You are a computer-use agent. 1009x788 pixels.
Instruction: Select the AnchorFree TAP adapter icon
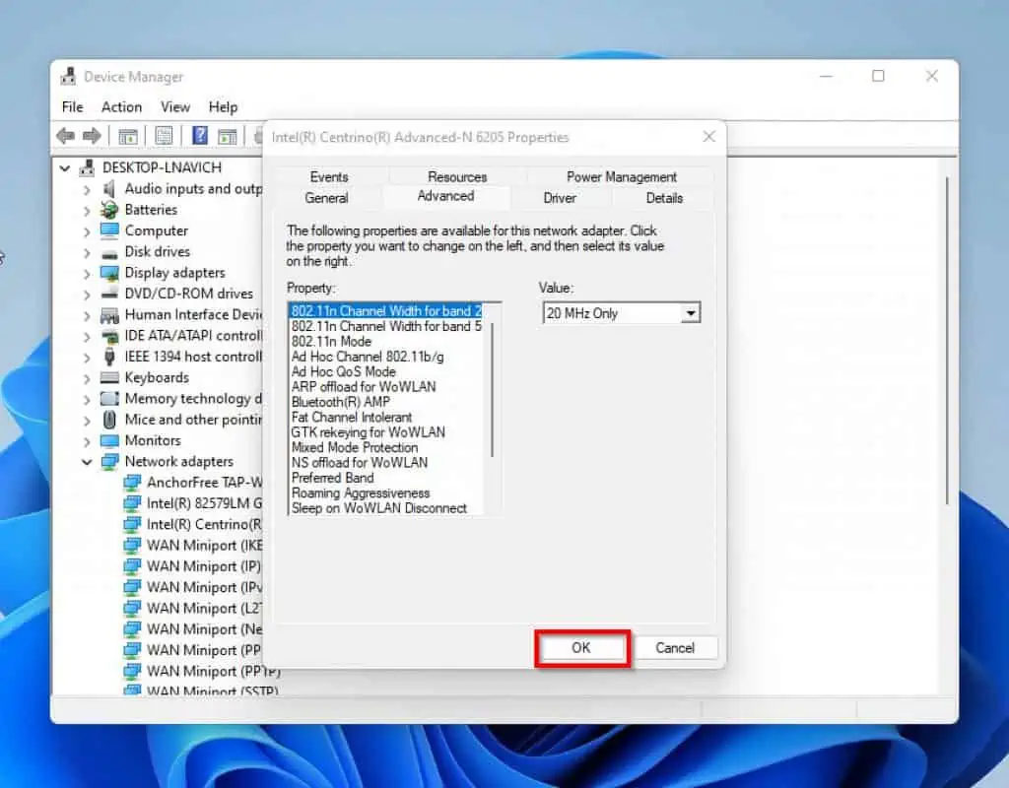pyautogui.click(x=134, y=483)
